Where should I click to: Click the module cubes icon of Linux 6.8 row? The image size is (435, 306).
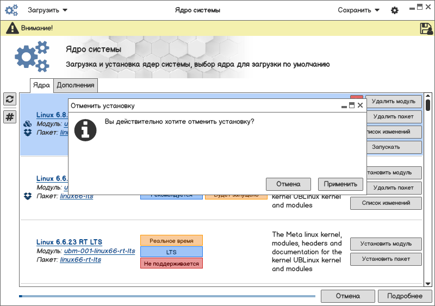click(28, 124)
